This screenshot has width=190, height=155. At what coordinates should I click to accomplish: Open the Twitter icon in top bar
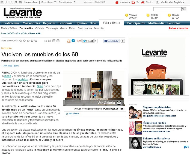[7, 2]
